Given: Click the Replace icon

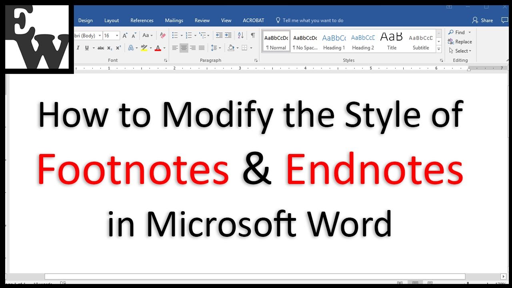Looking at the screenshot, I should [x=451, y=42].
